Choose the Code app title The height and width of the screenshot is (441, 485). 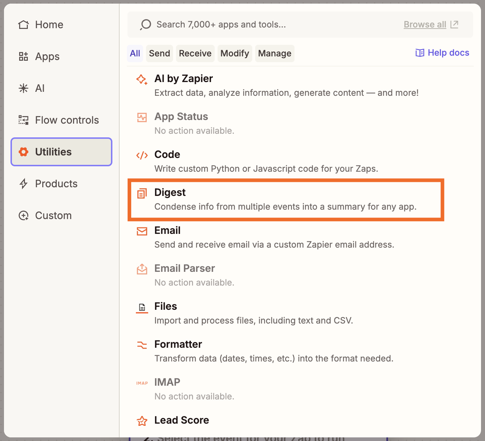[167, 154]
